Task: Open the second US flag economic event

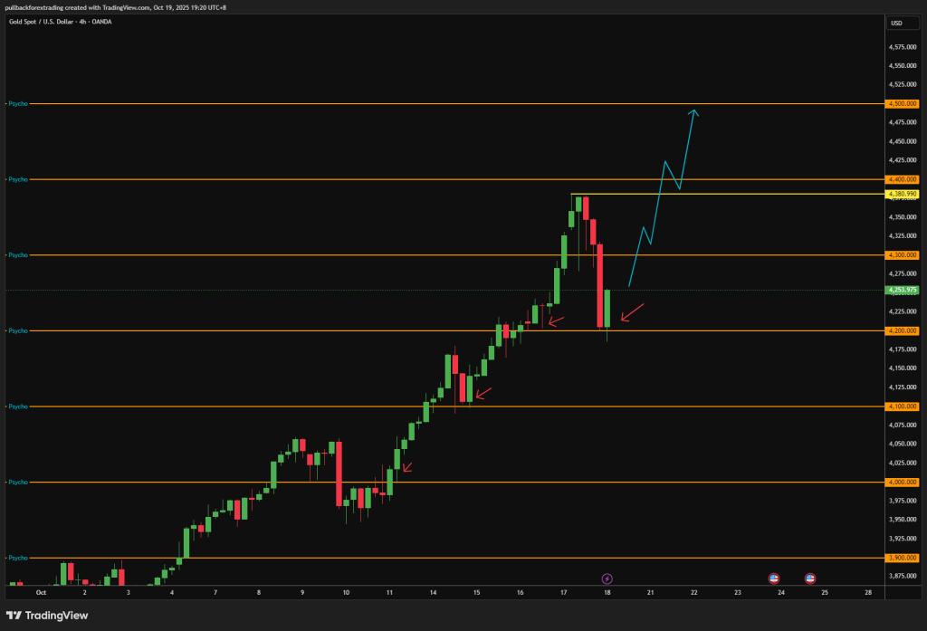Action: 810,578
